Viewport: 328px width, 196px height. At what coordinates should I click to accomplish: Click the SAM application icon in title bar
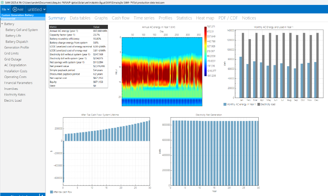[2, 2]
